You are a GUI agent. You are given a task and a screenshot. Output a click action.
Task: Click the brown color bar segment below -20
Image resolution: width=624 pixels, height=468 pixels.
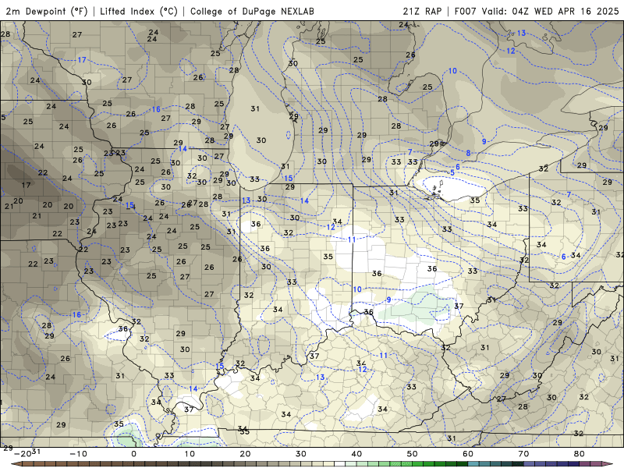click(x=28, y=464)
